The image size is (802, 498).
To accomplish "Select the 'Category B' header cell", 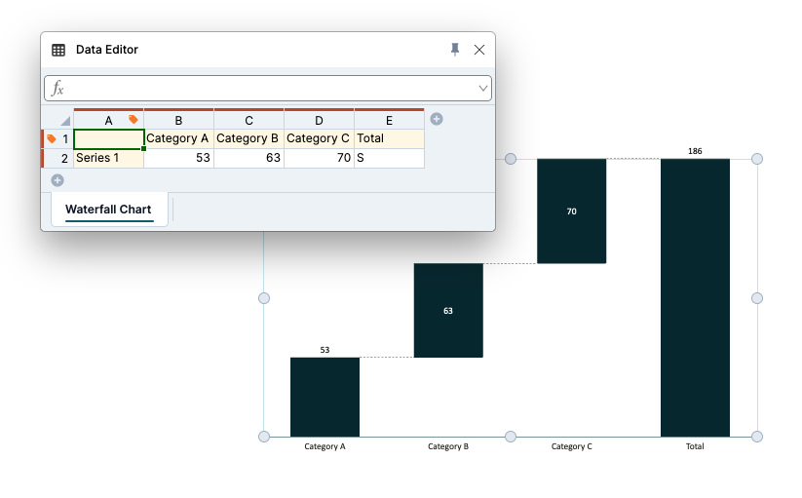I will coord(249,139).
